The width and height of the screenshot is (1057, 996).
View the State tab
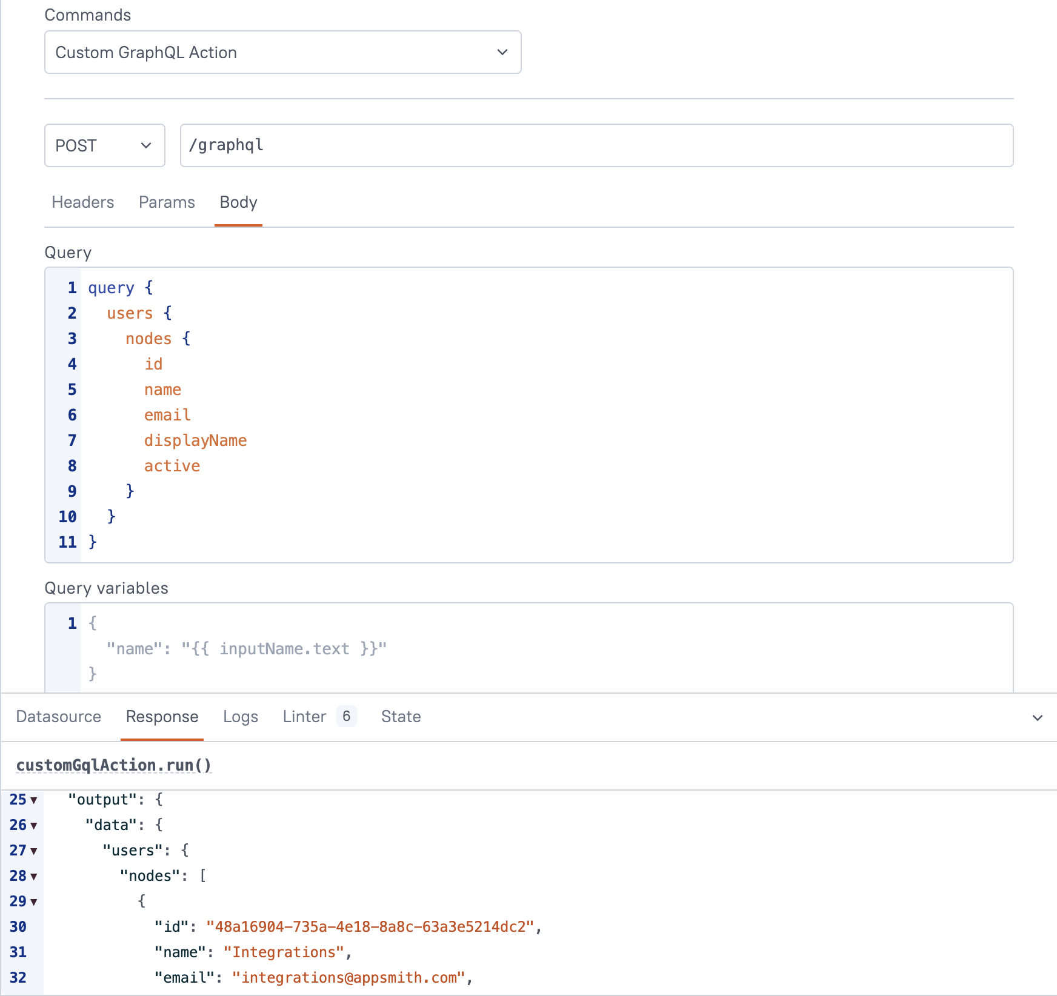(x=401, y=717)
